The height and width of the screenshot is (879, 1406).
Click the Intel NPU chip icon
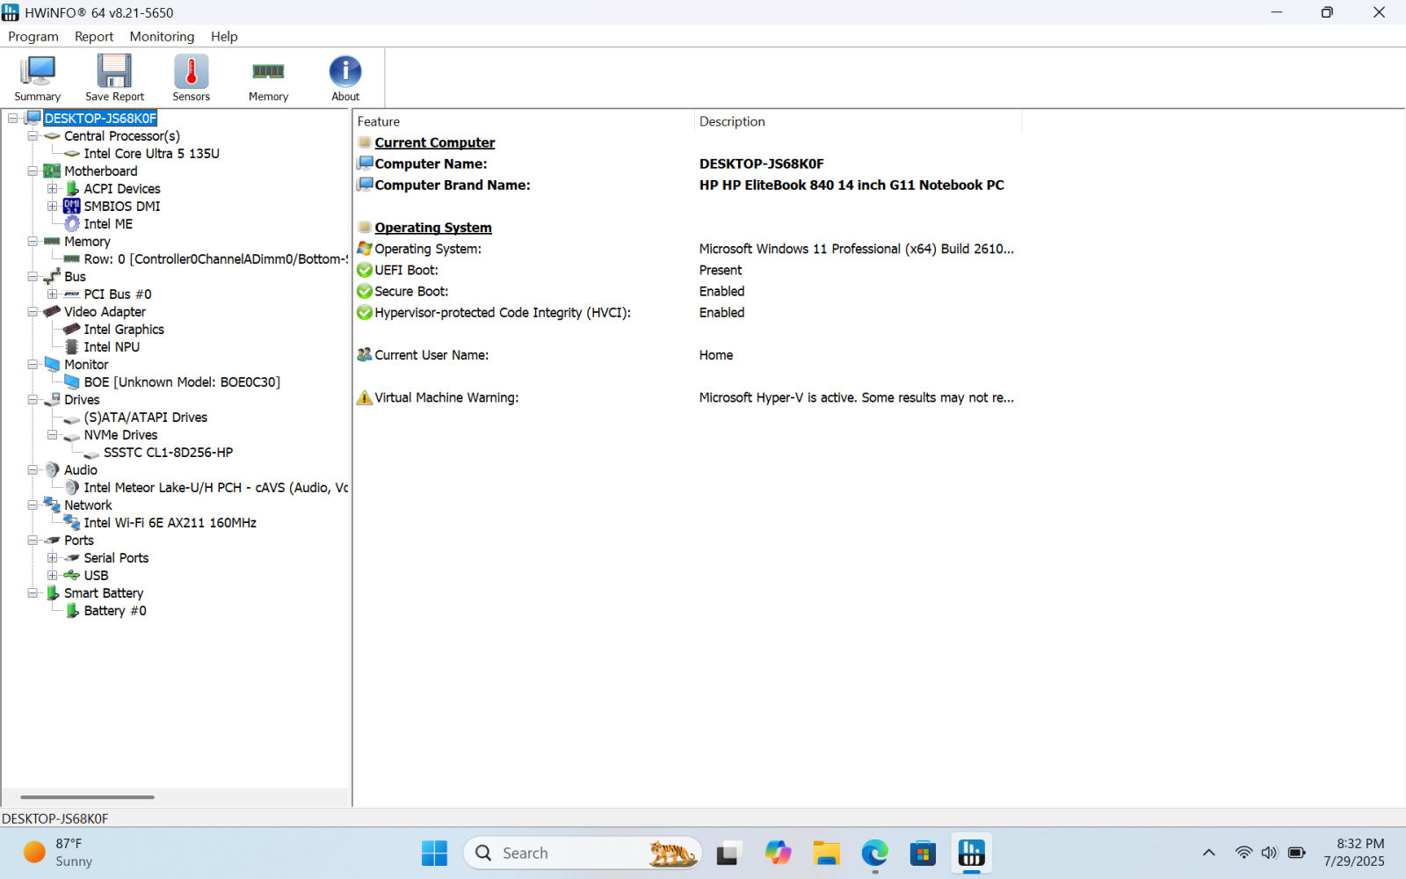72,347
